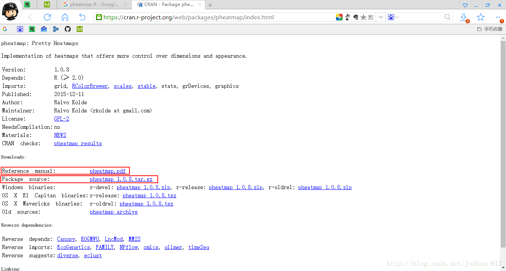Add page to favorites with star-plus icon

click(364, 17)
